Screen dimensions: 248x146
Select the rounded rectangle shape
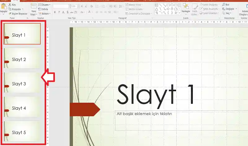176,5
